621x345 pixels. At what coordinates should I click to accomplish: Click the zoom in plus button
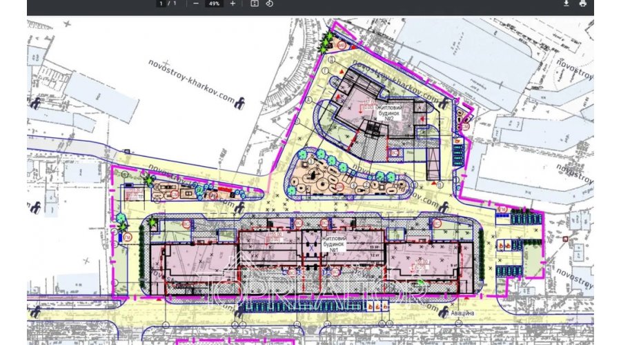click(233, 3)
